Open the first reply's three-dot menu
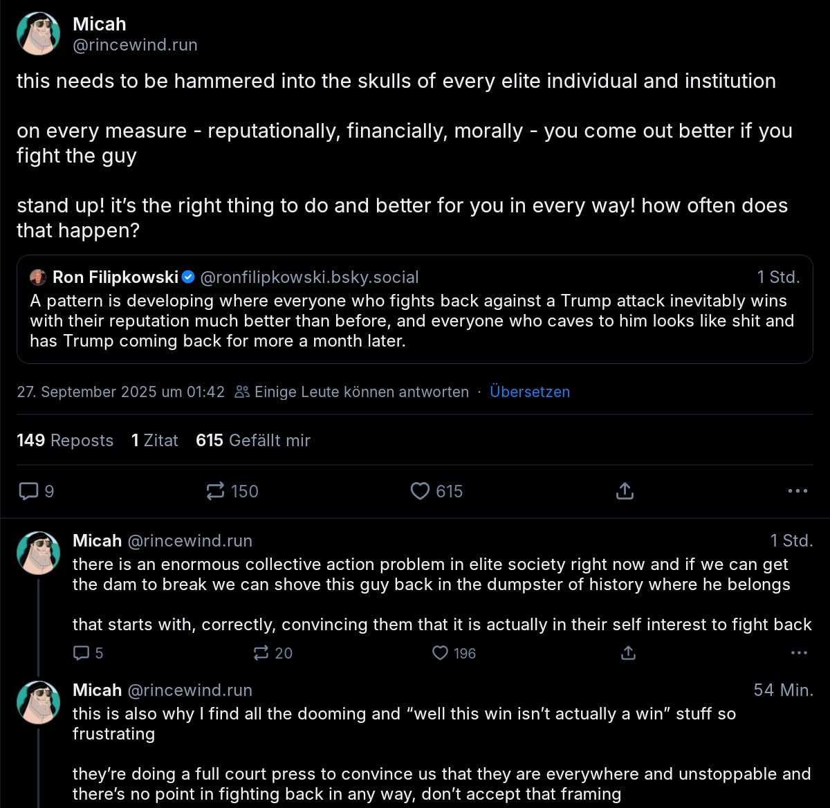The width and height of the screenshot is (830, 808). [799, 653]
